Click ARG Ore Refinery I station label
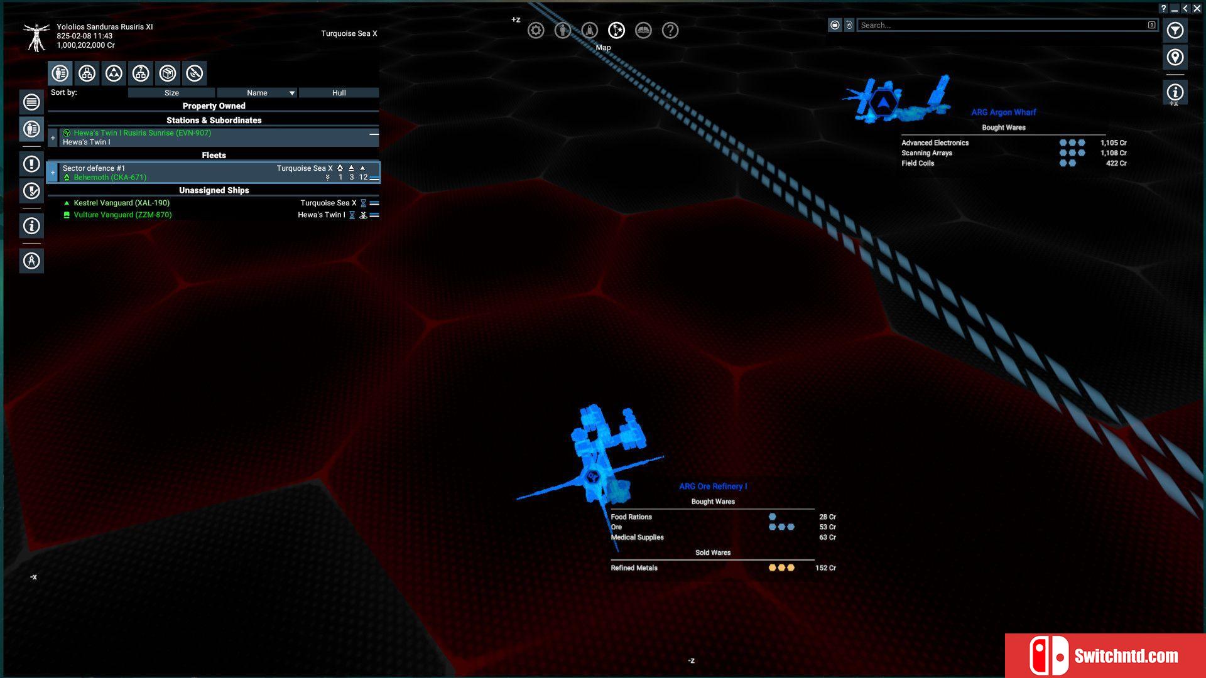This screenshot has height=678, width=1206. point(713,487)
